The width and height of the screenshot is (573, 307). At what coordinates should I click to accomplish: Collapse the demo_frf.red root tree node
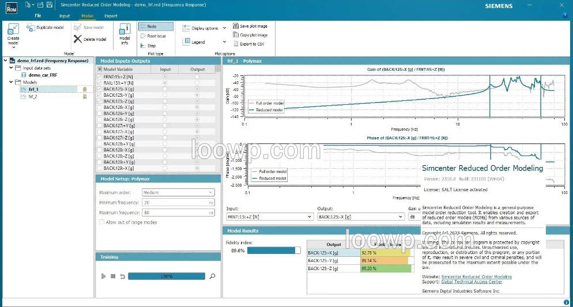click(x=6, y=60)
